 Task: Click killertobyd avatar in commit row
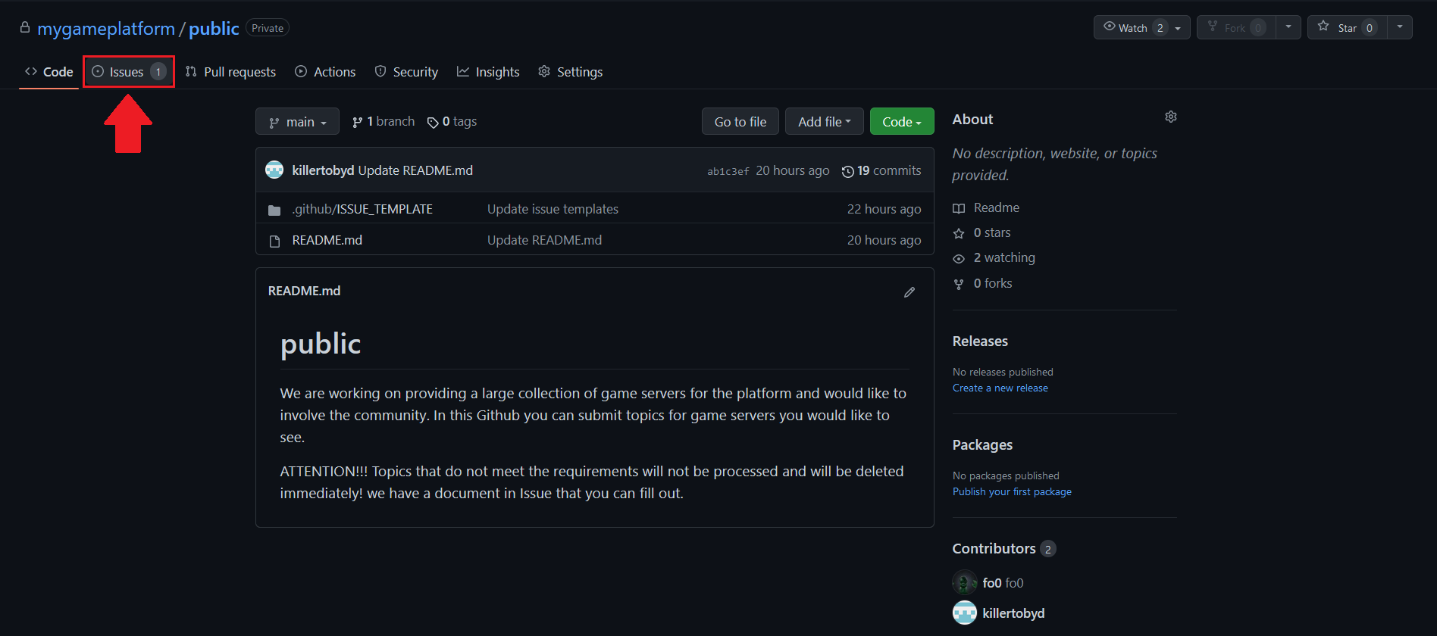[x=274, y=170]
